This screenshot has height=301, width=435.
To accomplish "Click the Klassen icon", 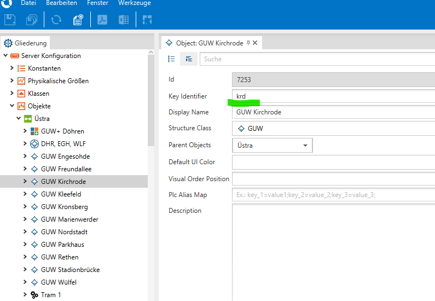I will coord(21,94).
